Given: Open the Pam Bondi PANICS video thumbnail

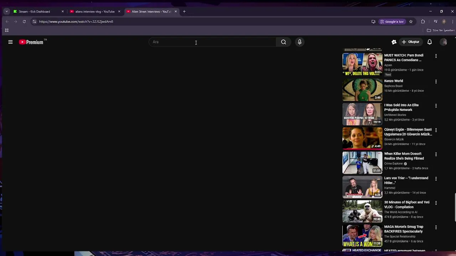Looking at the screenshot, I should point(362,64).
